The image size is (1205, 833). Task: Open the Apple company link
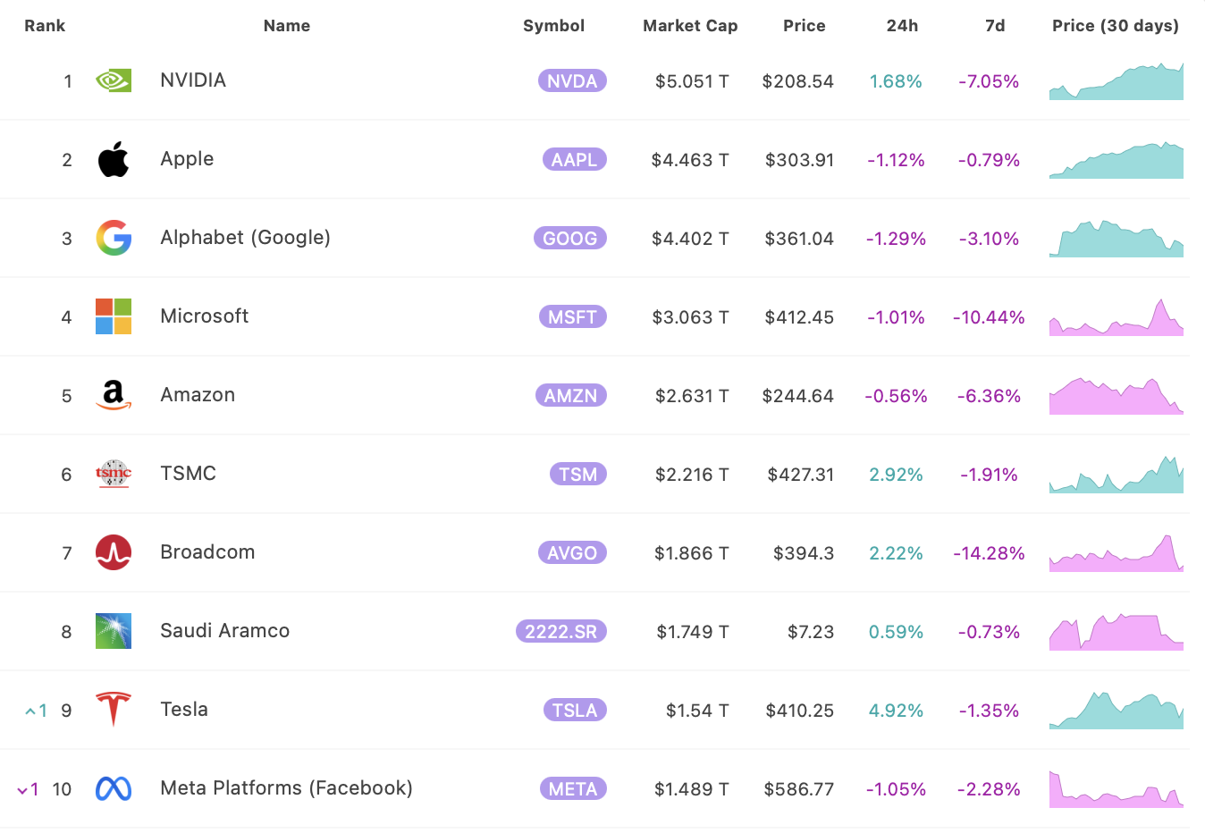187,159
